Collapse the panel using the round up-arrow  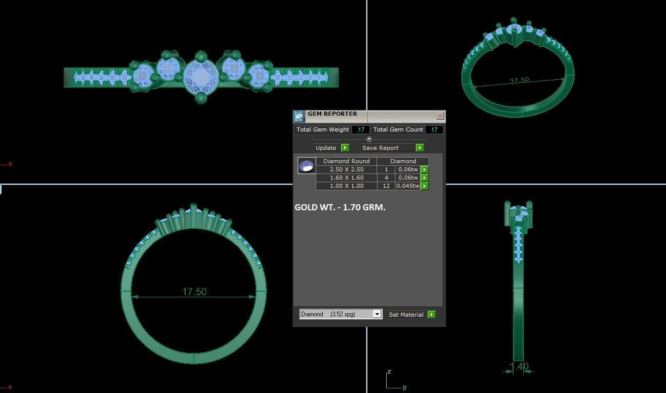click(x=369, y=139)
